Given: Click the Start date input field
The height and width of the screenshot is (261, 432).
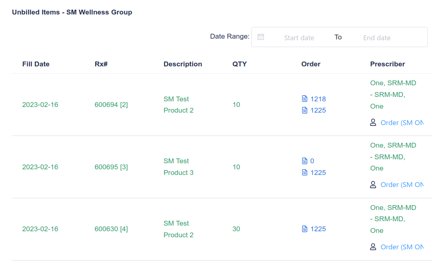Looking at the screenshot, I should click(x=299, y=38).
